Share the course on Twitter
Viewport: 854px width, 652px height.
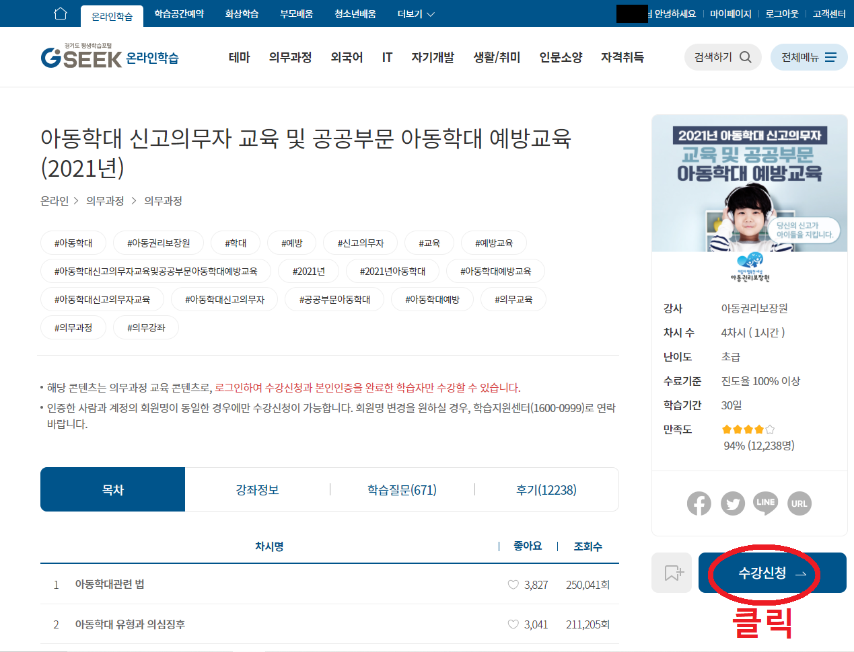pos(732,503)
